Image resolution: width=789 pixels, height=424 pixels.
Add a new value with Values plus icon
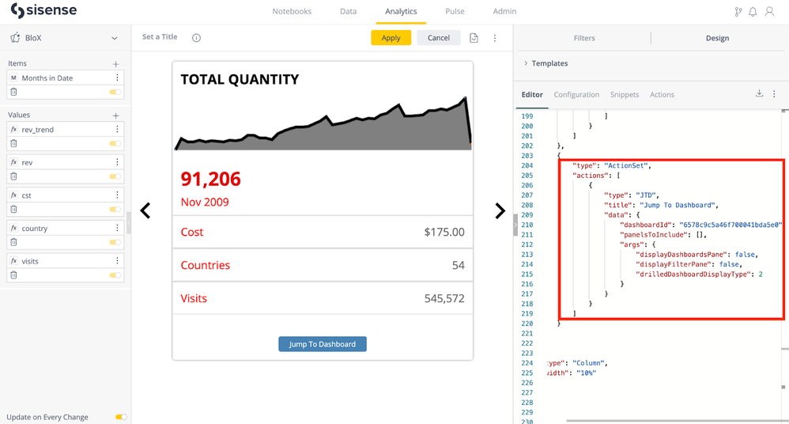pyautogui.click(x=116, y=115)
